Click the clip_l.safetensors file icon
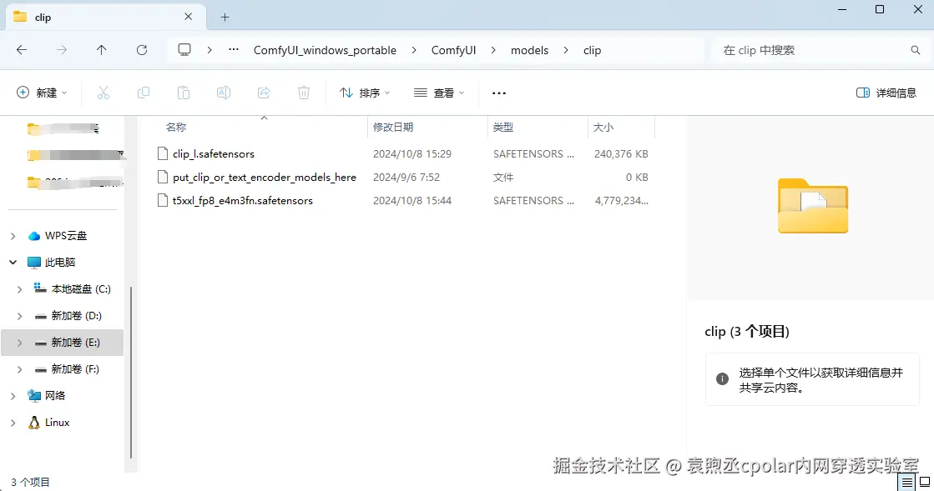 point(163,153)
